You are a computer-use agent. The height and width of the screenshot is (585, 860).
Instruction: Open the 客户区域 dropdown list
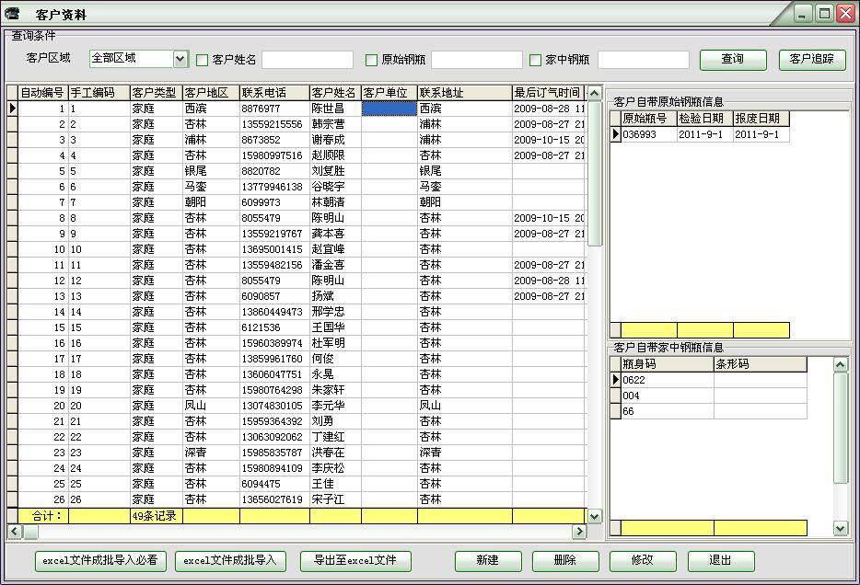click(x=180, y=59)
